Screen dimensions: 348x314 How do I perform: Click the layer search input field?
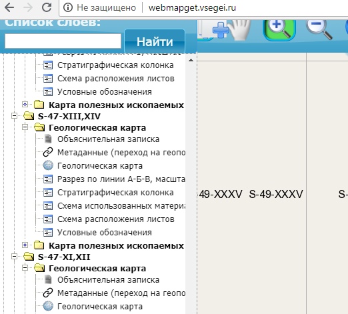tap(63, 41)
